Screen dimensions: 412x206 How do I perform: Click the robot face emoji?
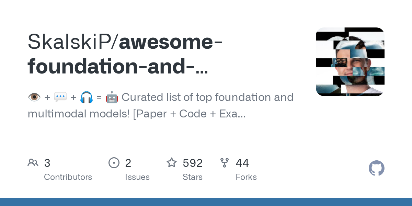coord(112,98)
